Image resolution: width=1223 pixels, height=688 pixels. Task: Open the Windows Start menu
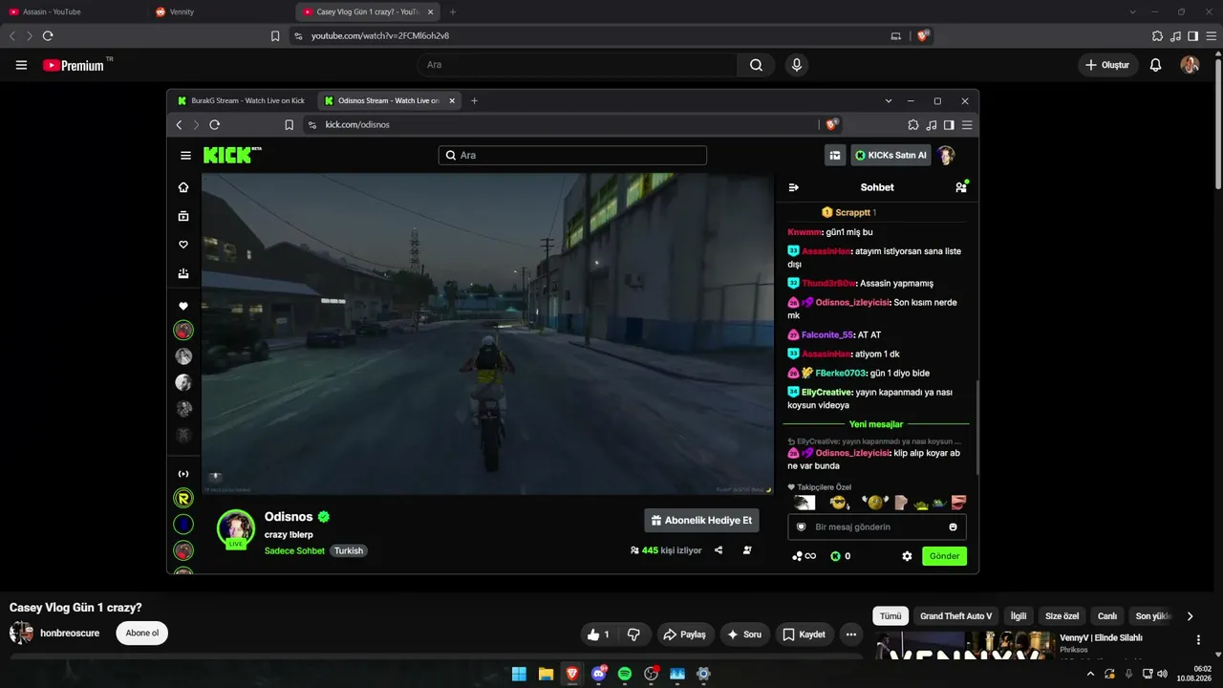click(x=519, y=674)
